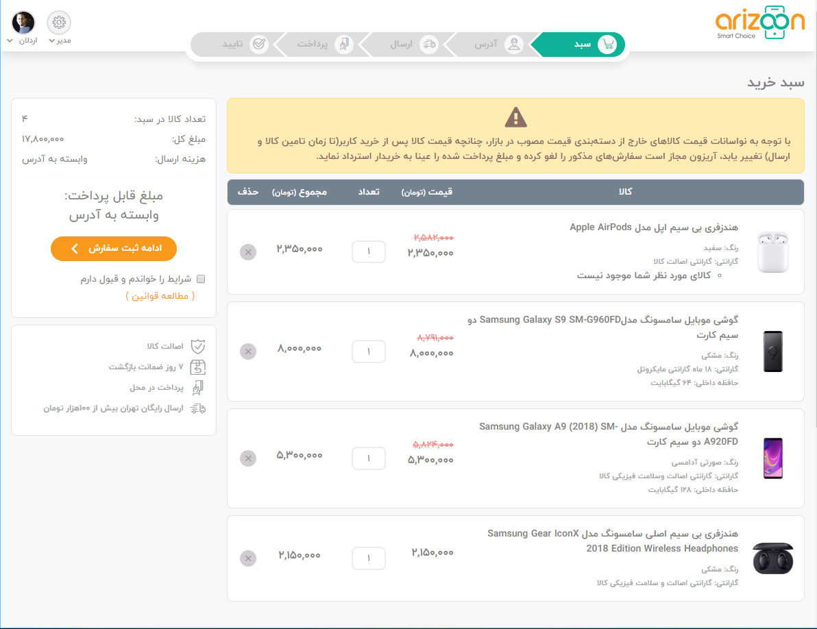Click the تعداد کالا در سبد label
Image resolution: width=817 pixels, height=629 pixels.
(170, 119)
